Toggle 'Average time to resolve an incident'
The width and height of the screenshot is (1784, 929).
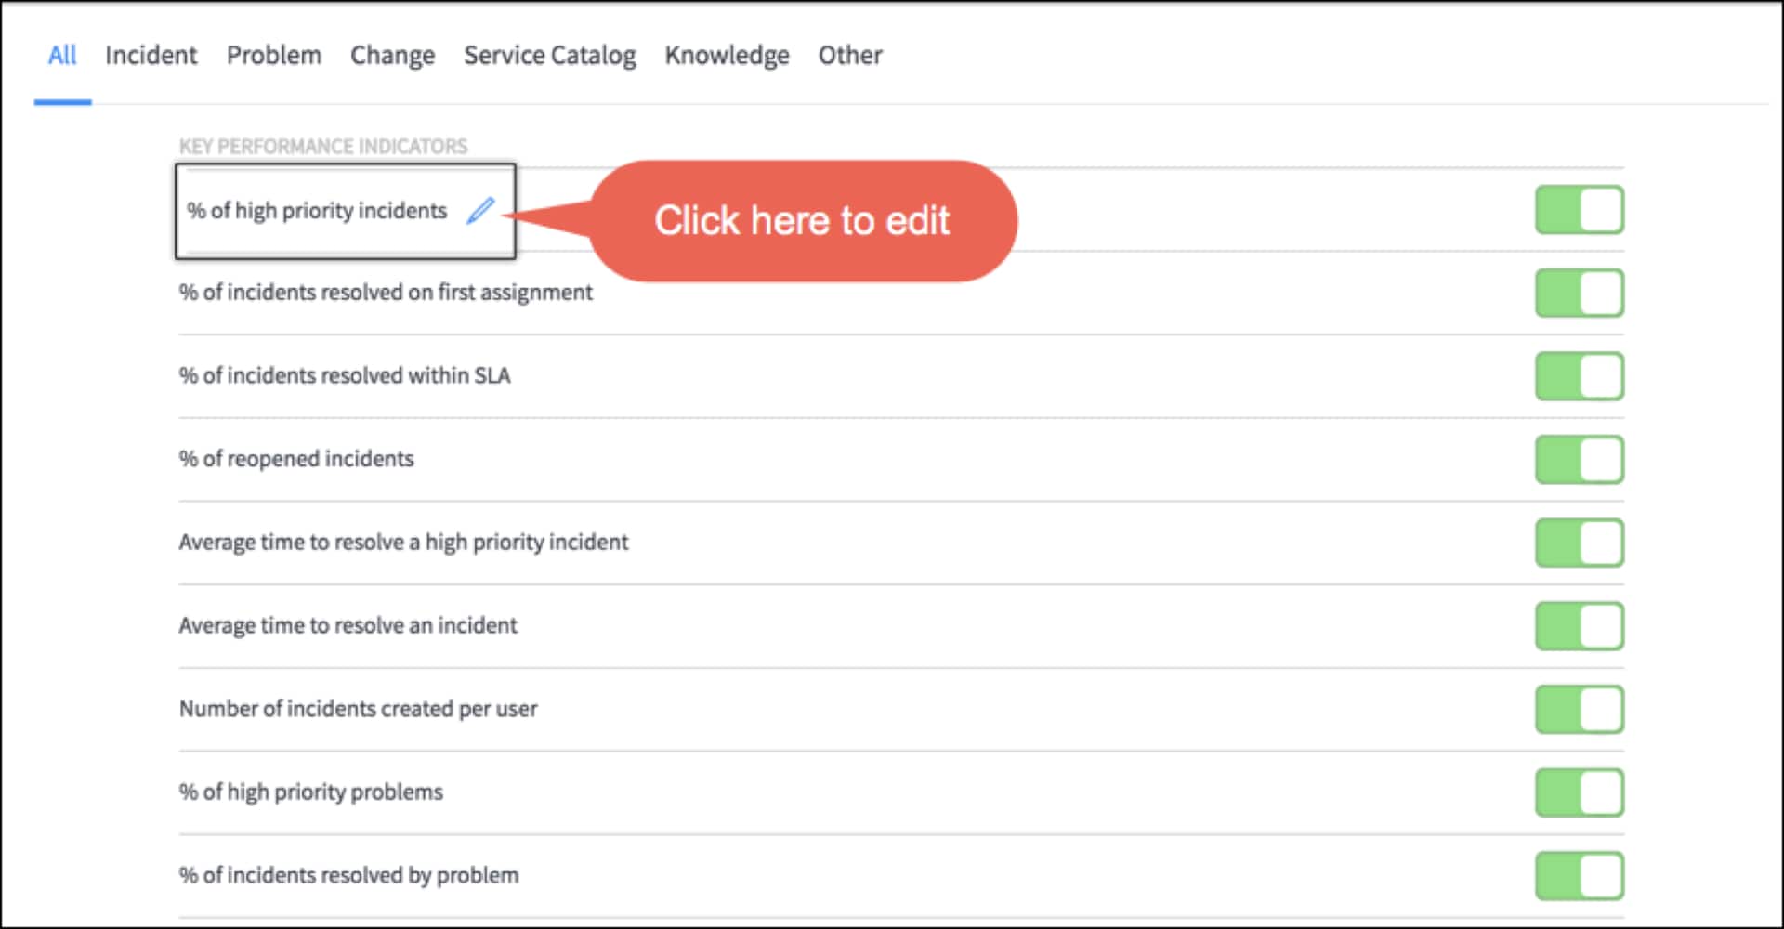[1579, 626]
